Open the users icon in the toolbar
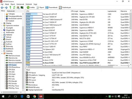 [x=18, y=7]
